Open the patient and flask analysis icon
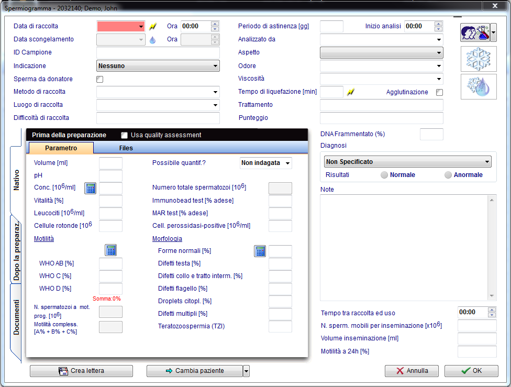This screenshot has width=511, height=387. click(x=475, y=32)
